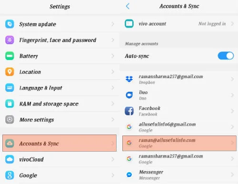
Task: Open System update settings
Action: [x=59, y=24]
